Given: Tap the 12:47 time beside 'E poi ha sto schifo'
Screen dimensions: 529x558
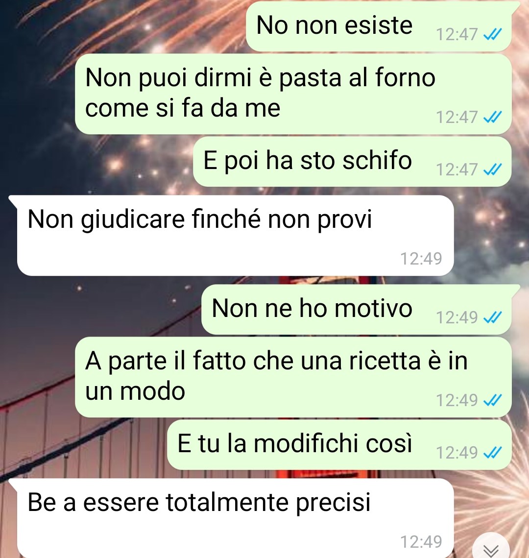Looking at the screenshot, I should (457, 170).
